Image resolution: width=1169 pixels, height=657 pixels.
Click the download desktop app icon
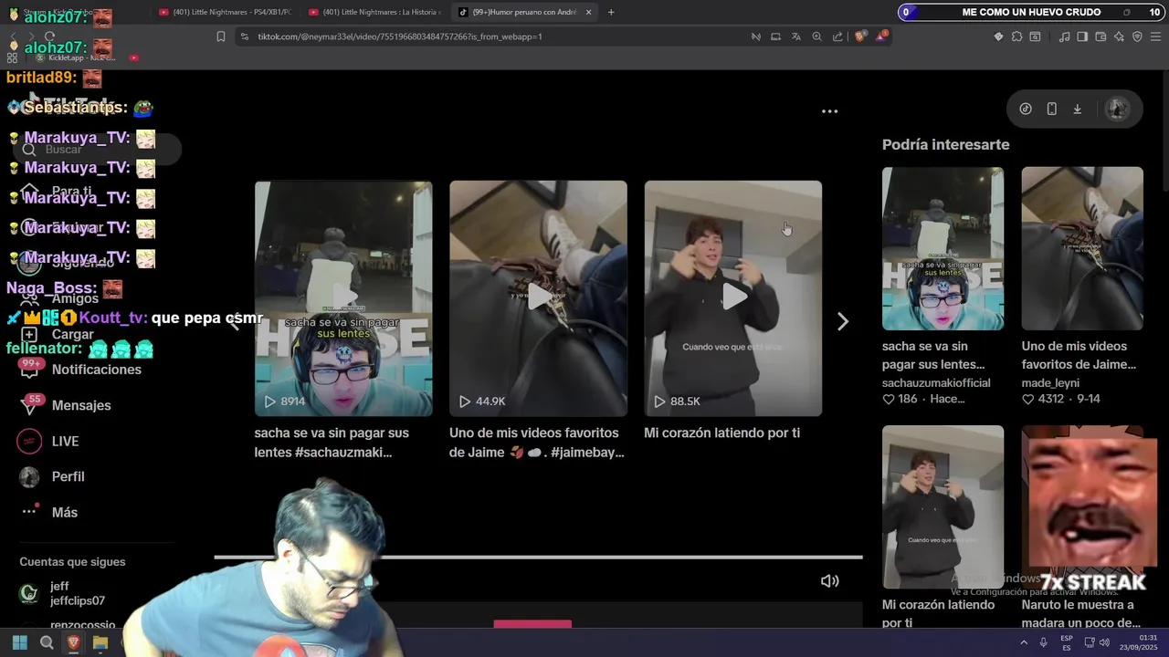click(x=1077, y=109)
